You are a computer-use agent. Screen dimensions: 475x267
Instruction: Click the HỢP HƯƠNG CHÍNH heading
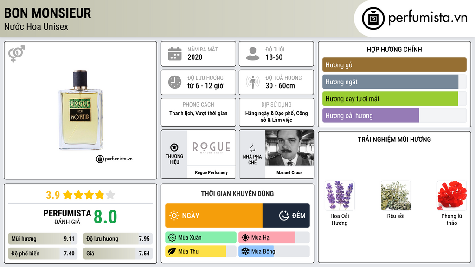394,49
